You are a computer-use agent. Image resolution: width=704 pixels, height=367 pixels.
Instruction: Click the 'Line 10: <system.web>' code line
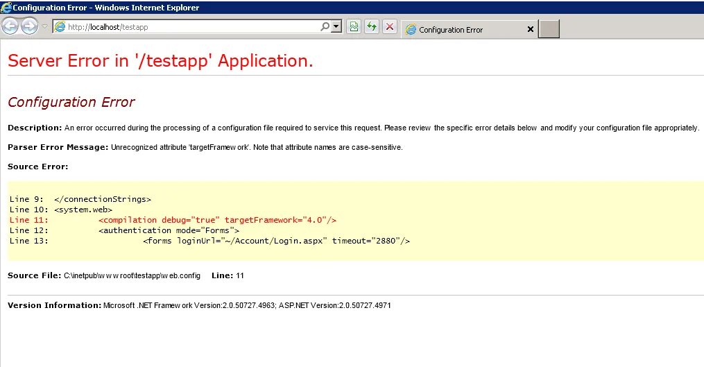61,210
